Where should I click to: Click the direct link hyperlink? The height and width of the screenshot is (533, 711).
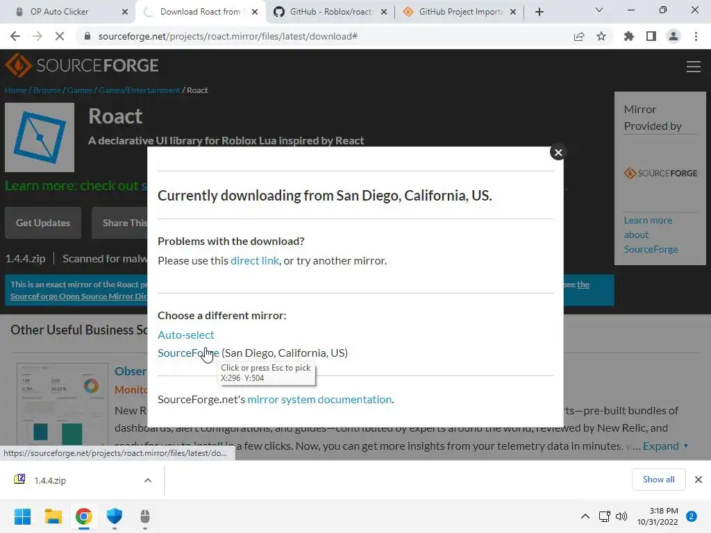(x=255, y=261)
